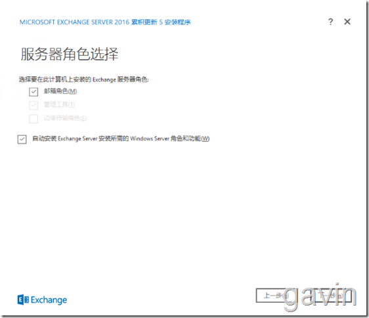
Task: Click the 服务器角色选择 heading text
Action: (70, 54)
